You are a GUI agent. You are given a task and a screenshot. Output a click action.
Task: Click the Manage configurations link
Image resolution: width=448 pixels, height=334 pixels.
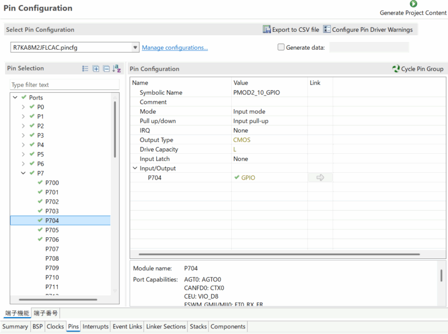point(175,48)
